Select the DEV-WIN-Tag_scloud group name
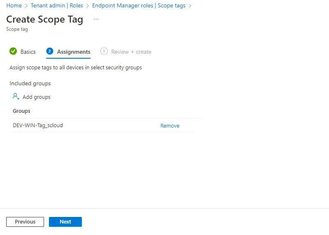The image size is (329, 235). (38, 125)
